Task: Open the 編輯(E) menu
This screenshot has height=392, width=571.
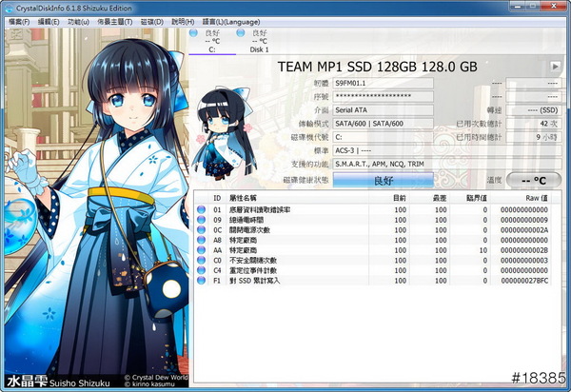Action: [x=48, y=20]
